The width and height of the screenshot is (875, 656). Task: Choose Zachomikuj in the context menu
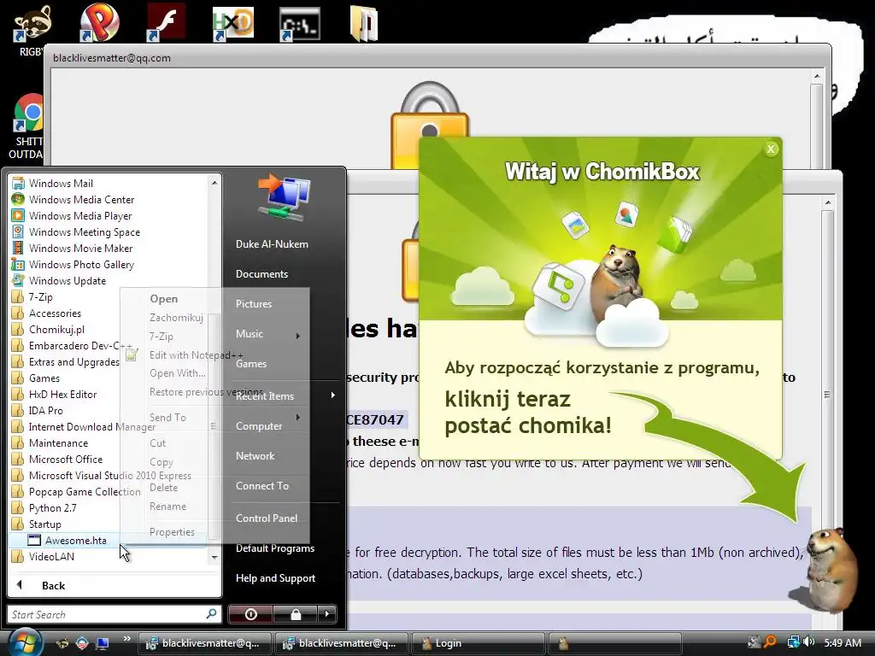point(176,318)
